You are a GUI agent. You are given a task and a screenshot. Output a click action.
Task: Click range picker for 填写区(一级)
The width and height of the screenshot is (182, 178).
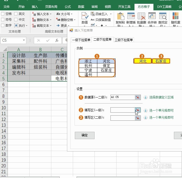[138, 110]
